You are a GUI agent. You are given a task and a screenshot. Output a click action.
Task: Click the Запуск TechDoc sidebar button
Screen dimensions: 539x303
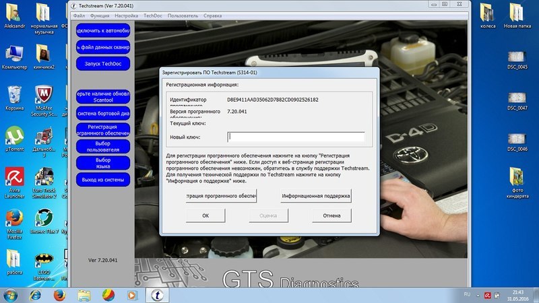102,63
